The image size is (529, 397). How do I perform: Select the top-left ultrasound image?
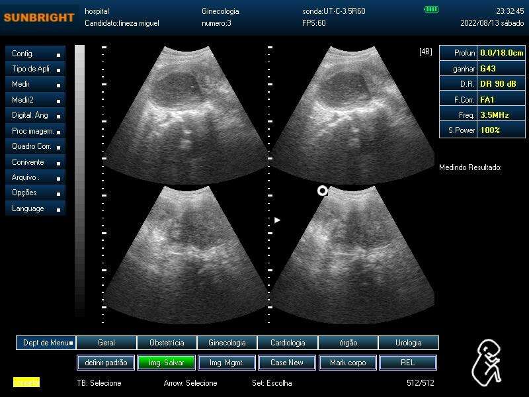185,114
